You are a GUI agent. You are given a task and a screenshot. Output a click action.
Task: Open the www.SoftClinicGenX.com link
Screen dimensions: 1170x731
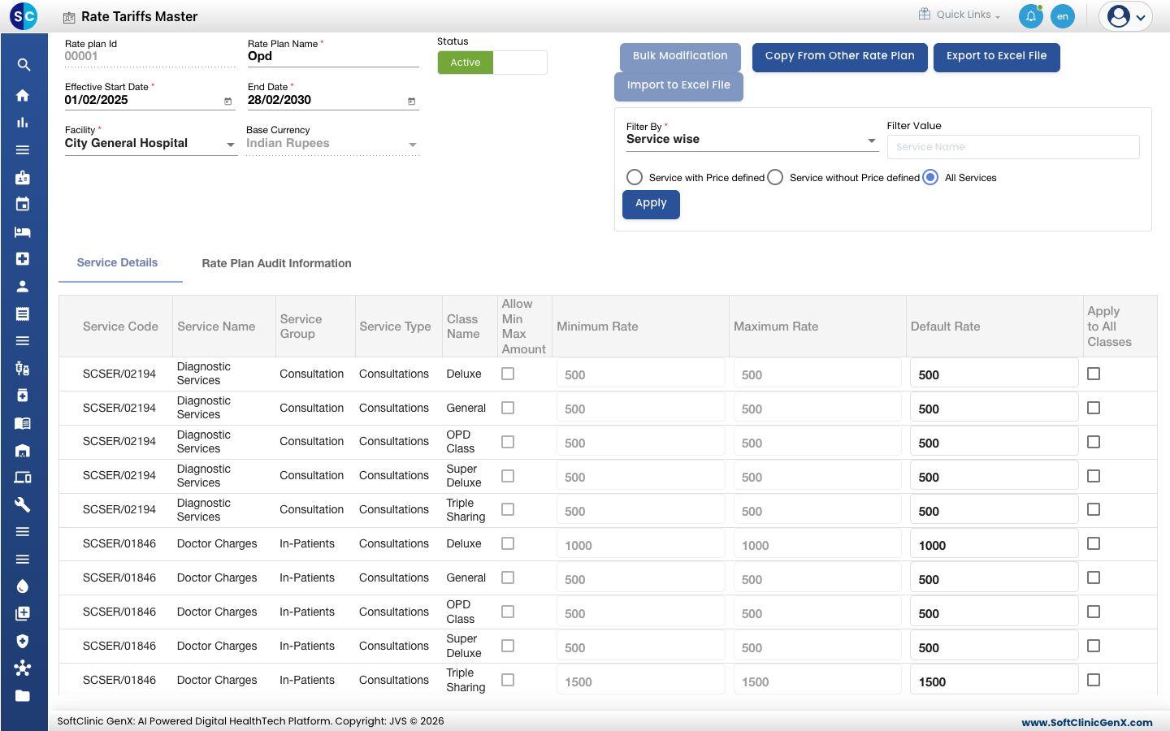(1086, 722)
